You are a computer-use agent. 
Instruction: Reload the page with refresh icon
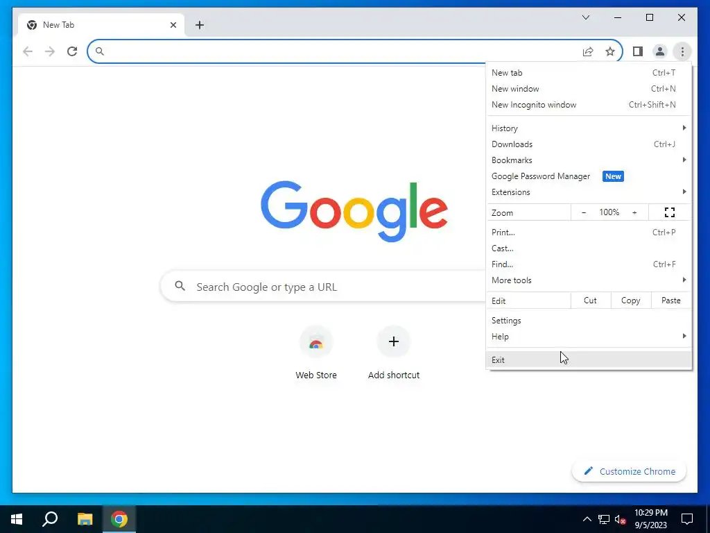[x=72, y=51]
